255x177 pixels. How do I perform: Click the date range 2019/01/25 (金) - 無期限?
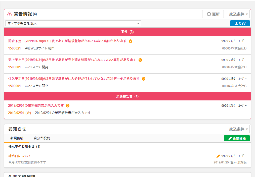(x=230, y=162)
